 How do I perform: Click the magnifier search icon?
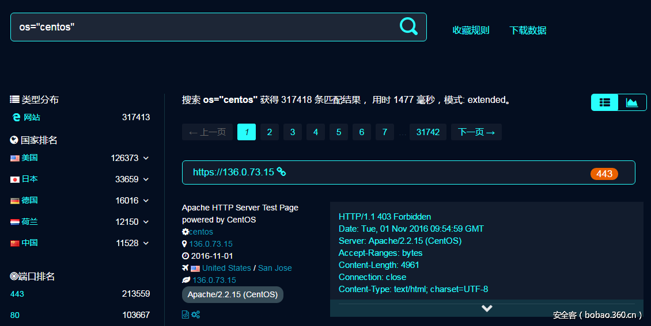[x=408, y=26]
